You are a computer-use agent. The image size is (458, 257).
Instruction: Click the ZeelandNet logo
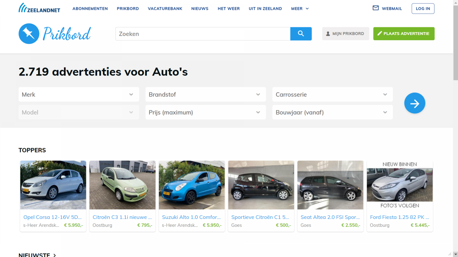(x=39, y=8)
